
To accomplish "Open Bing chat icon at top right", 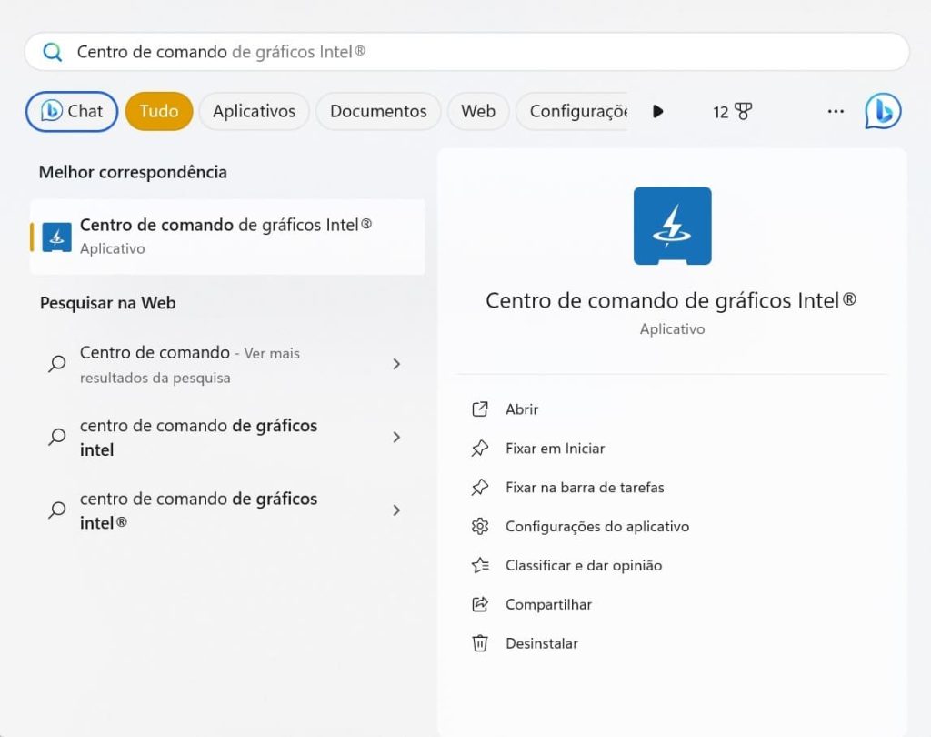I will (x=883, y=111).
